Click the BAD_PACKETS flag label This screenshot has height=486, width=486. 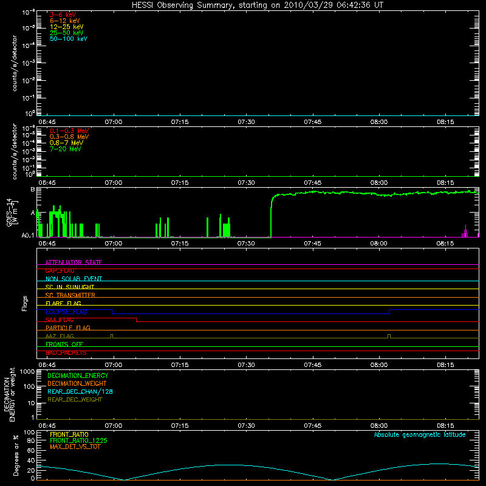[66, 353]
